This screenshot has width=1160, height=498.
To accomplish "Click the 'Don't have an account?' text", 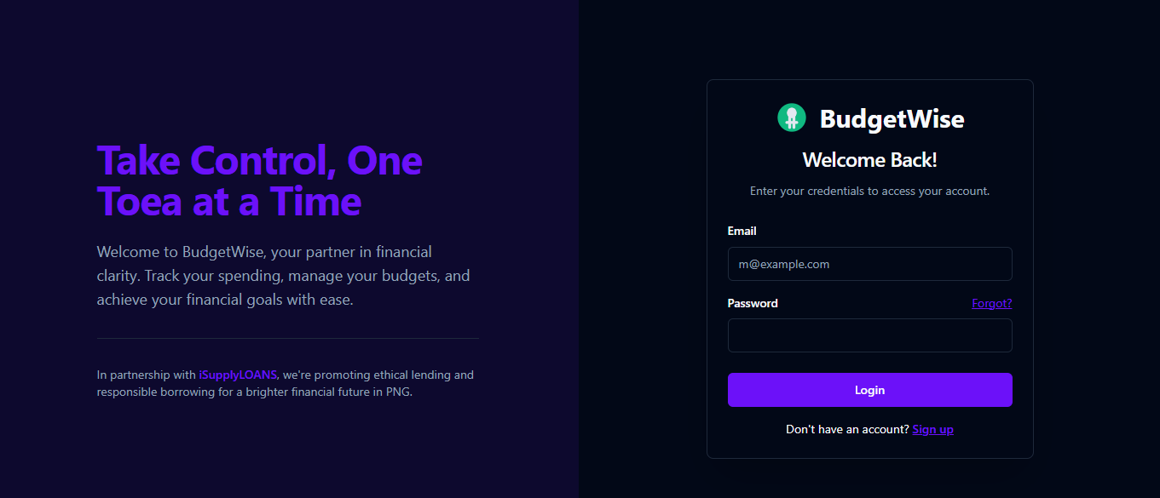I will pos(847,429).
